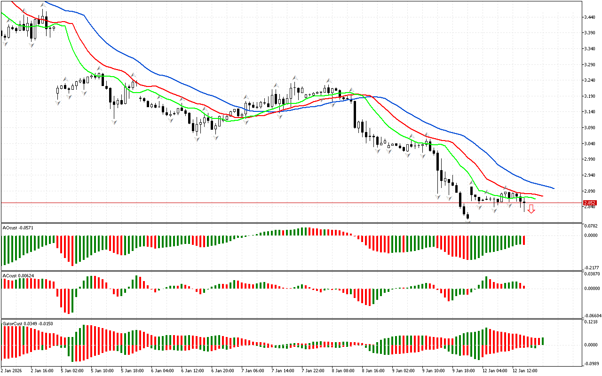Click right end of blue Alligator line
The image size is (602, 376).
pyautogui.click(x=554, y=188)
